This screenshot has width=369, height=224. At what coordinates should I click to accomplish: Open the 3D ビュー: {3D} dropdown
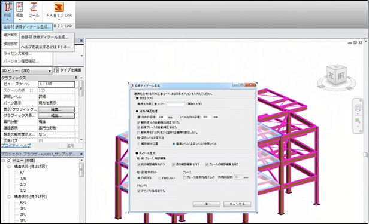tap(26, 70)
